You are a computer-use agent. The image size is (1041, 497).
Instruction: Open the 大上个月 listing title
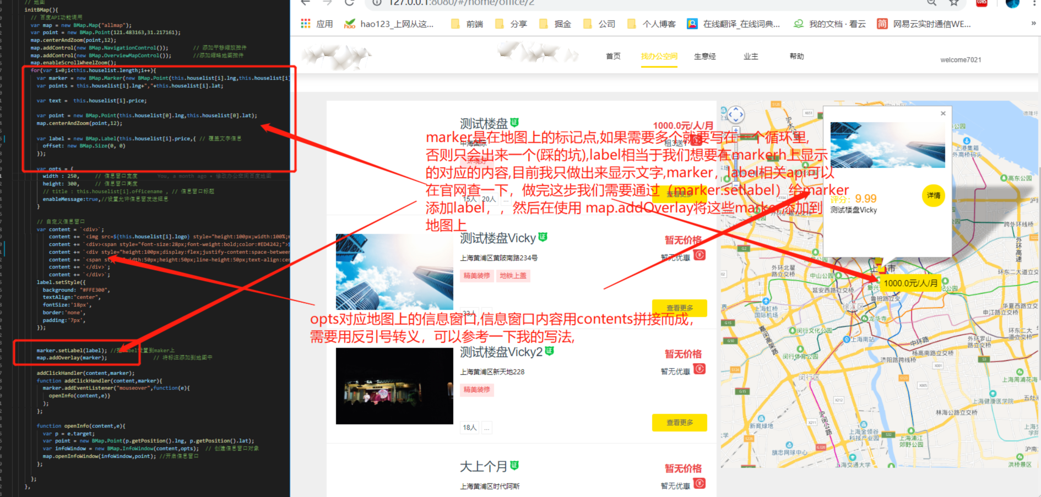coord(484,467)
